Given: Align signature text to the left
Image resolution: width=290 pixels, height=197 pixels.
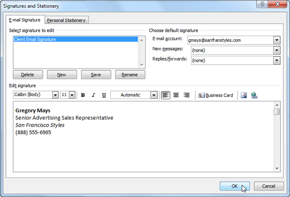Looking at the screenshot, I should (166, 95).
